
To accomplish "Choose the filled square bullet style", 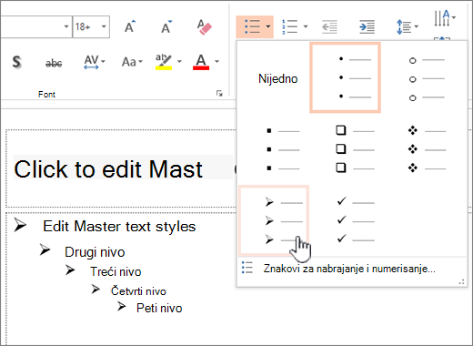I will [283, 149].
